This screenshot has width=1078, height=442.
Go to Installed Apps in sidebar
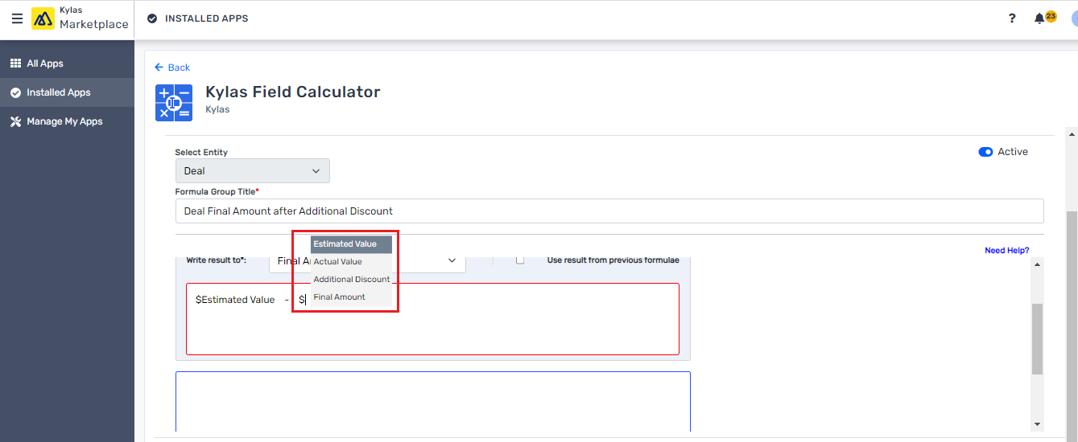(x=58, y=92)
